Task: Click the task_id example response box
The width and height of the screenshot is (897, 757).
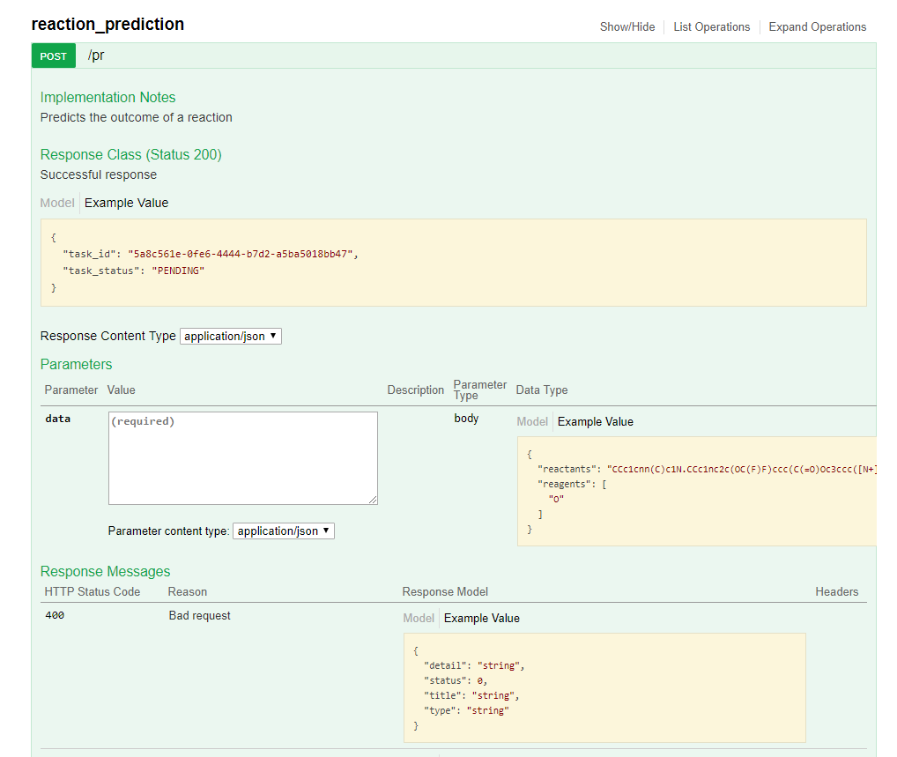Action: coord(454,263)
